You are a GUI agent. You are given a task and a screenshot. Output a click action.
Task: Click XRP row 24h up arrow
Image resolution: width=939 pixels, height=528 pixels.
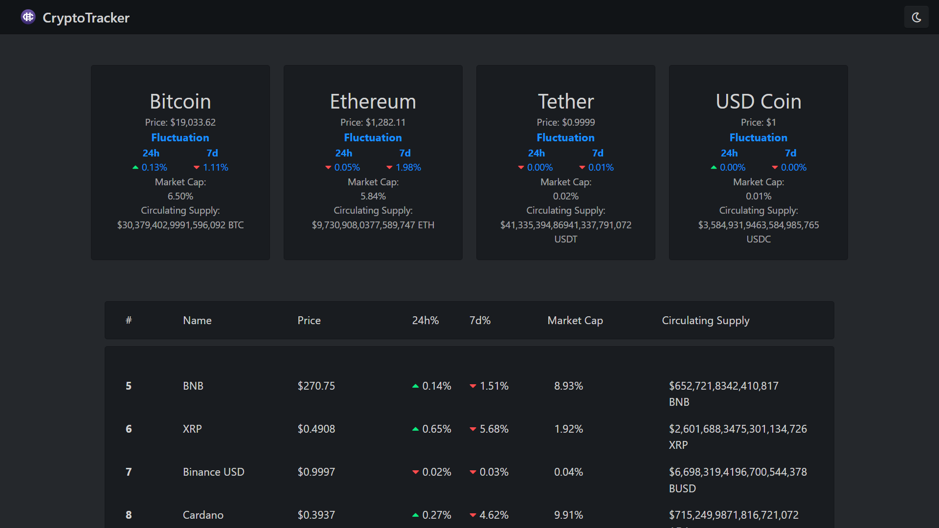click(x=416, y=429)
